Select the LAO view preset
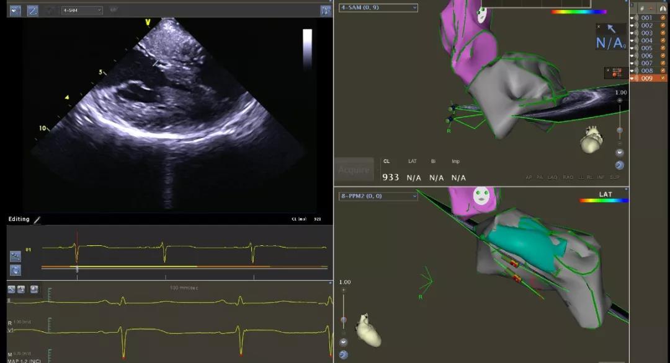 point(553,177)
